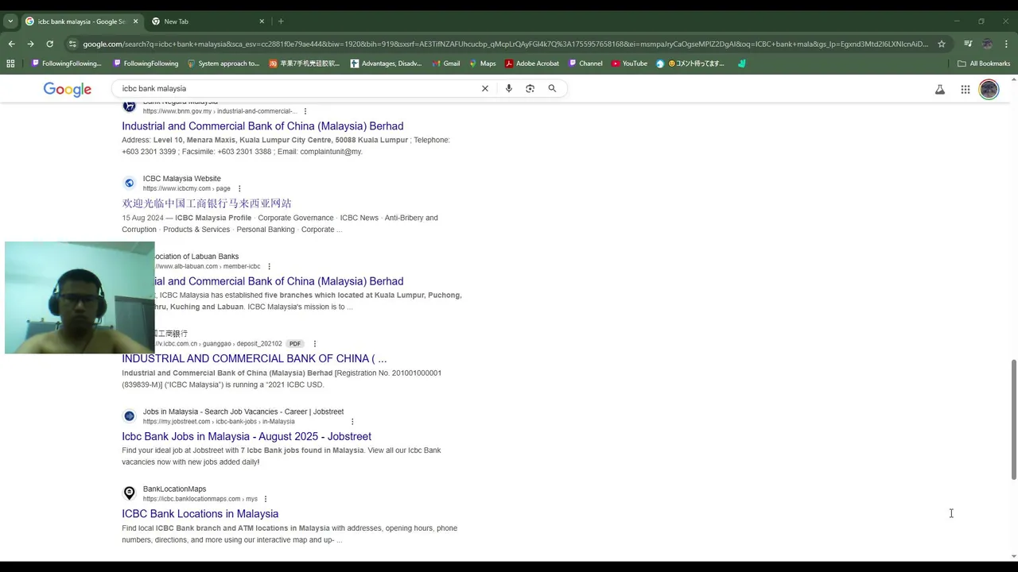Screen dimensions: 1018x572
Task: Close the New Tab tab
Action: pyautogui.click(x=262, y=21)
